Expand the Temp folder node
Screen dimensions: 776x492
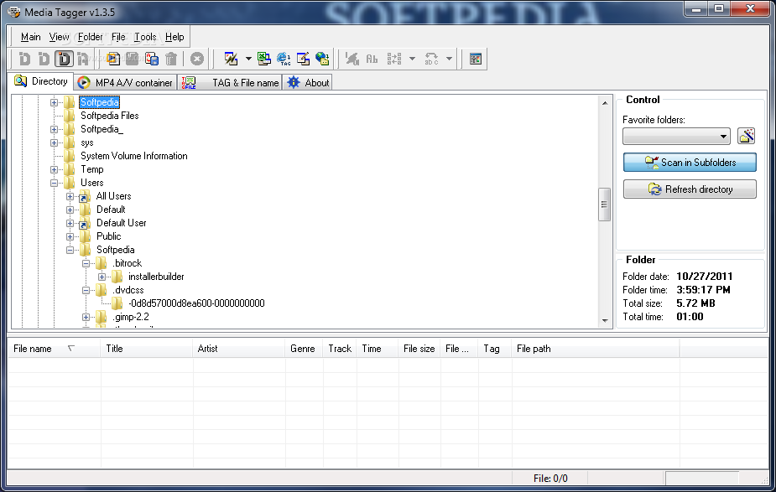point(54,169)
